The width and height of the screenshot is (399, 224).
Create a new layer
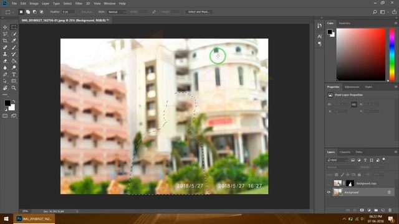(383, 210)
